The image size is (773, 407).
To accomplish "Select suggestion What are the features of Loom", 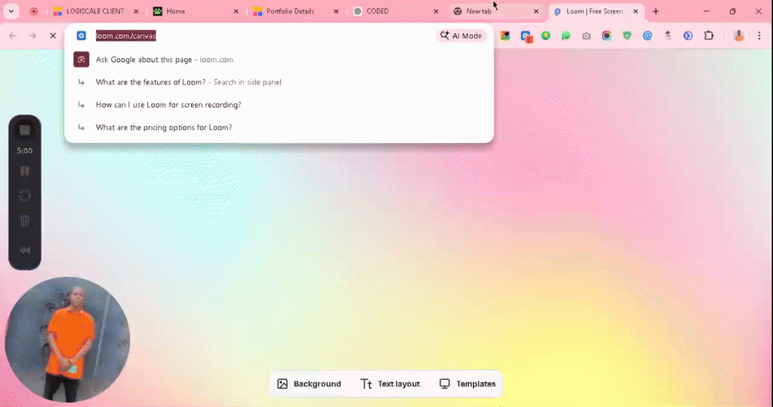I will click(279, 82).
